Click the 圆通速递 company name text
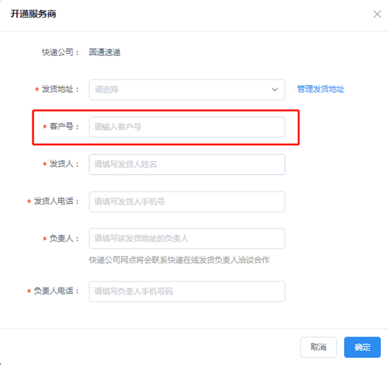Image resolution: width=388 pixels, height=365 pixels. click(x=105, y=52)
